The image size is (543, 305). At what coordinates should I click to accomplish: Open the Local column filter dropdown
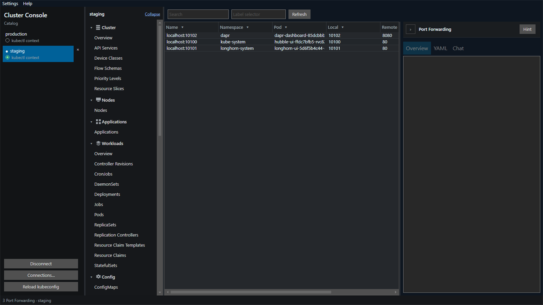(x=342, y=28)
